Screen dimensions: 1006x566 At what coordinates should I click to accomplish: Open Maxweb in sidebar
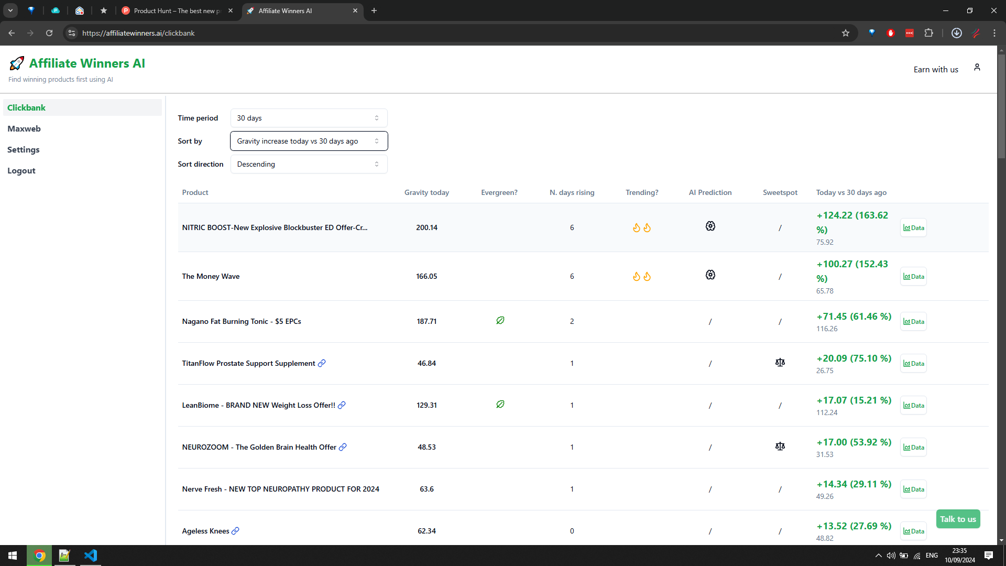pyautogui.click(x=24, y=129)
